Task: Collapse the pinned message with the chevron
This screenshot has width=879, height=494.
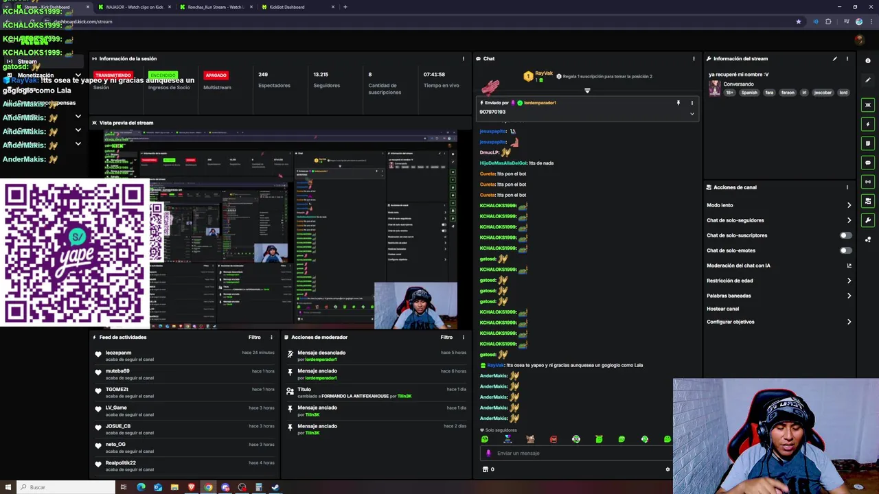Action: (x=692, y=113)
